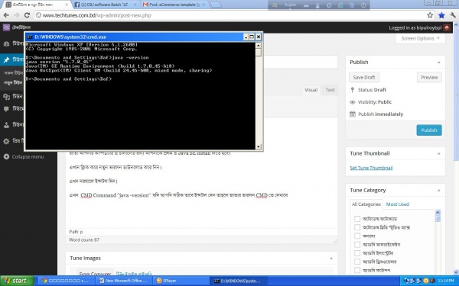
Task: Click Collapse menu in the sidebar
Action: (28, 156)
